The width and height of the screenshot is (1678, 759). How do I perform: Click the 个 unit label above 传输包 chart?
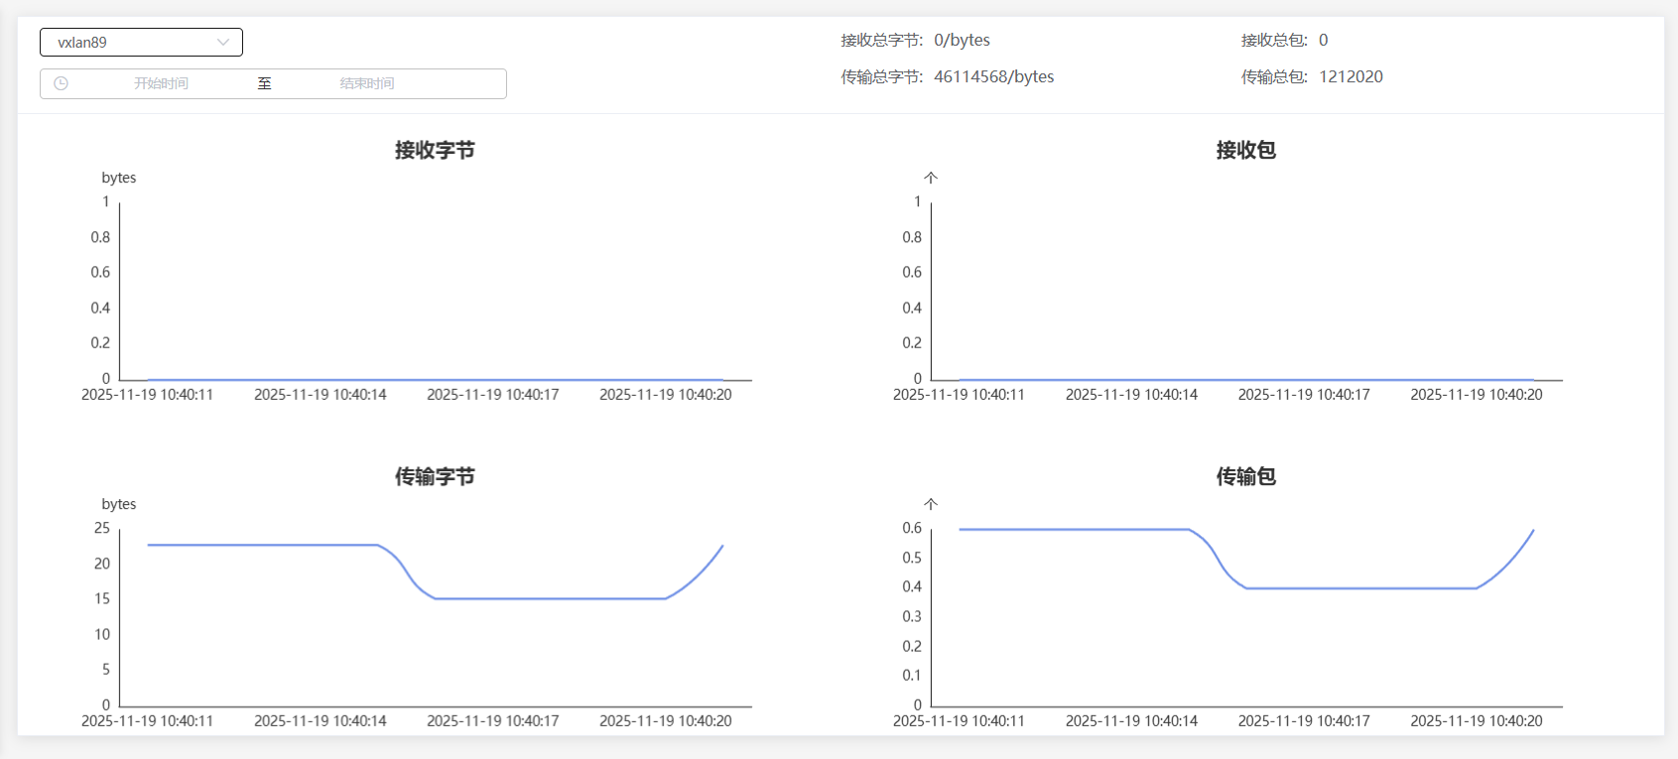click(x=930, y=504)
